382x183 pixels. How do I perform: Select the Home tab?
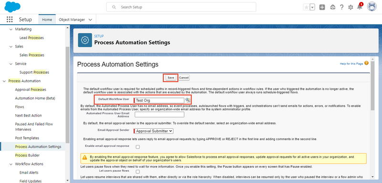click(x=47, y=19)
